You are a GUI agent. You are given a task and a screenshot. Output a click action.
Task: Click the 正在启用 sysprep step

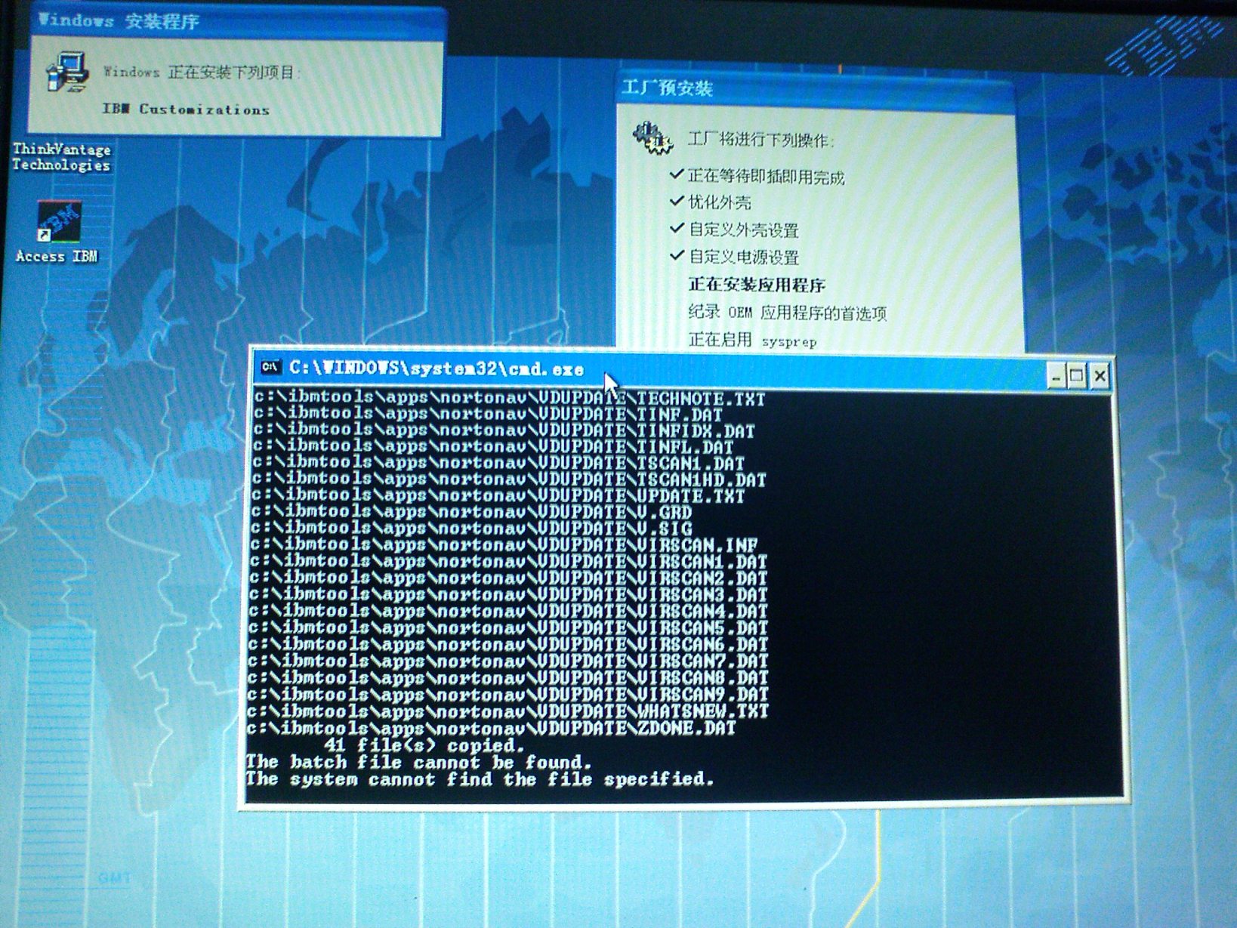click(752, 341)
